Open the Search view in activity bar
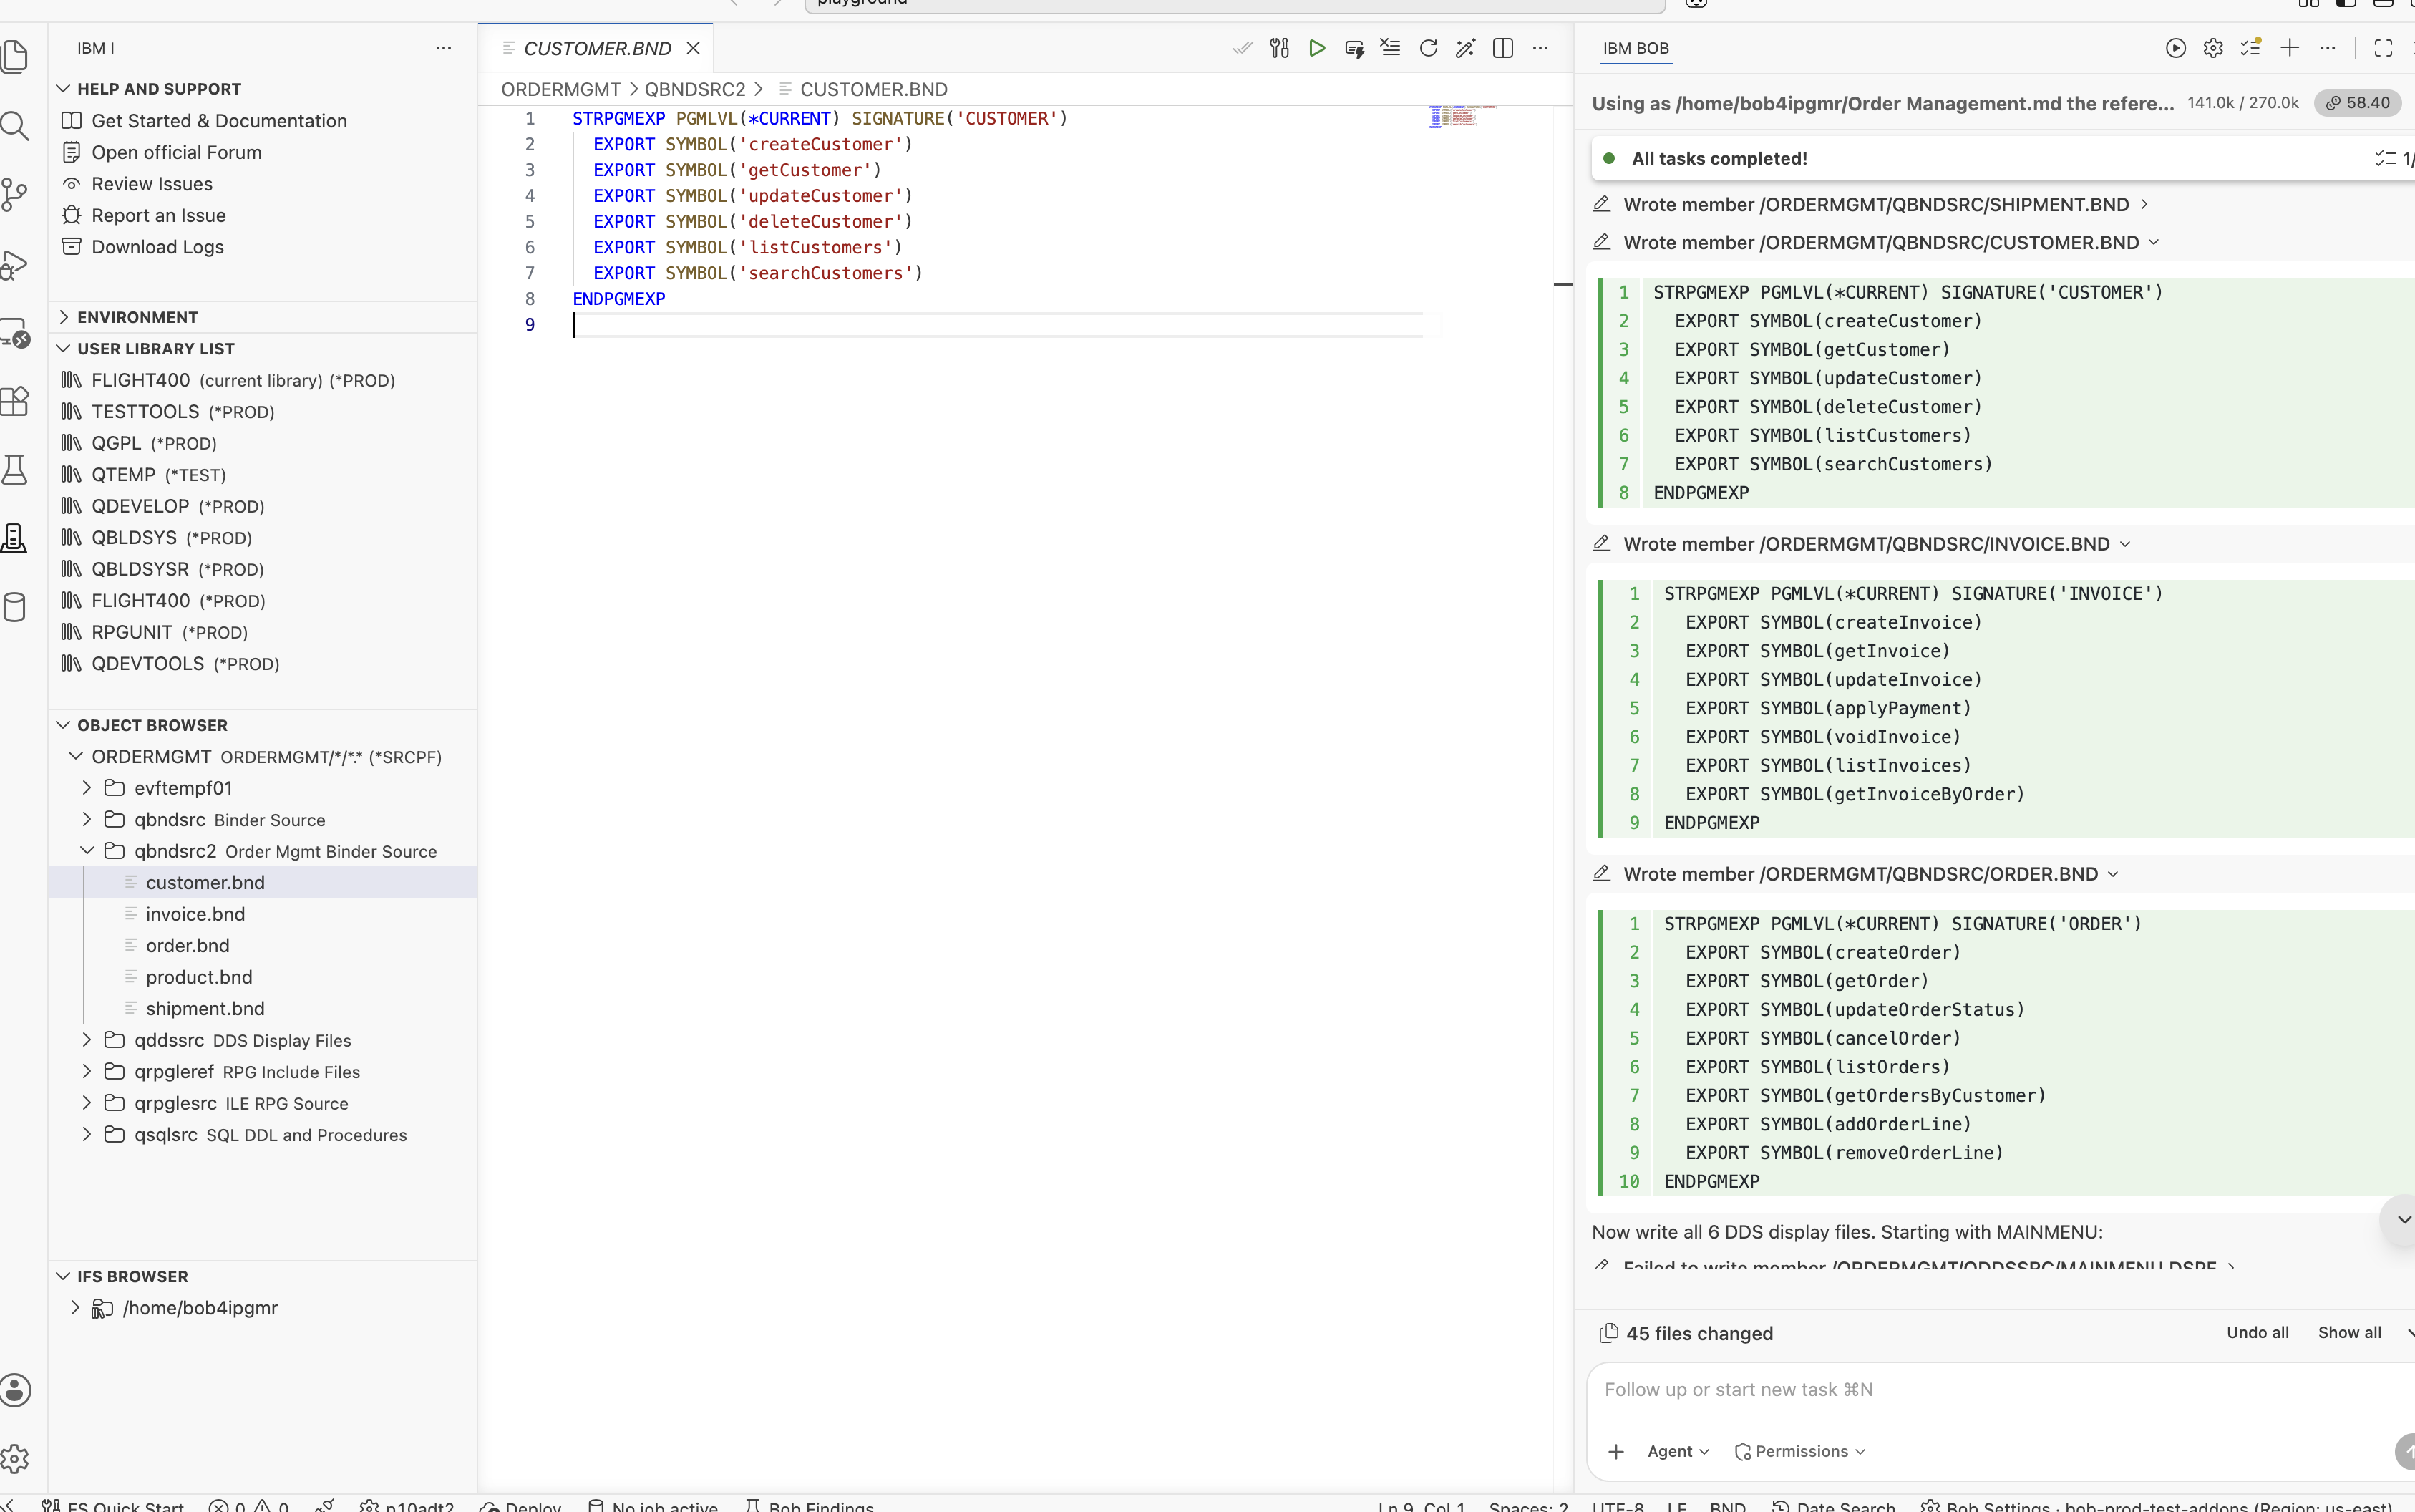 tap(14, 126)
